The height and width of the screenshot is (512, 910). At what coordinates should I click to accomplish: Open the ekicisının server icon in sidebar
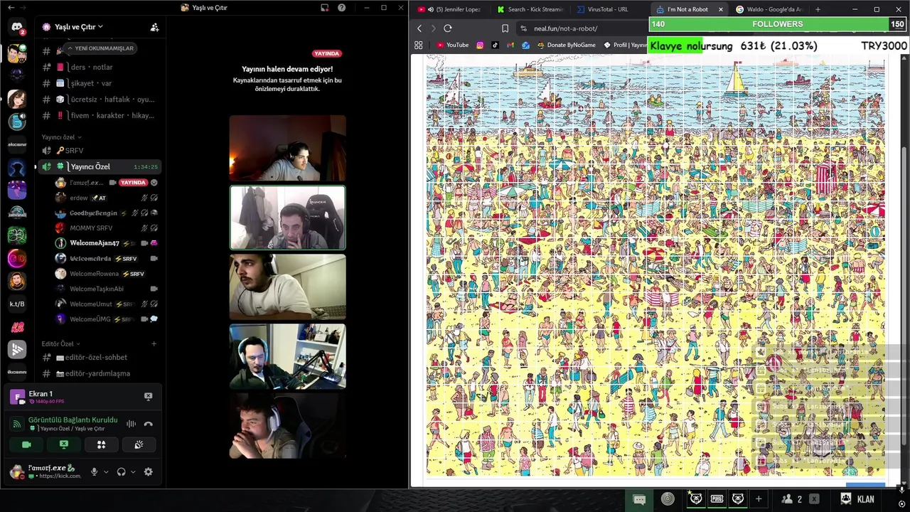[17, 144]
